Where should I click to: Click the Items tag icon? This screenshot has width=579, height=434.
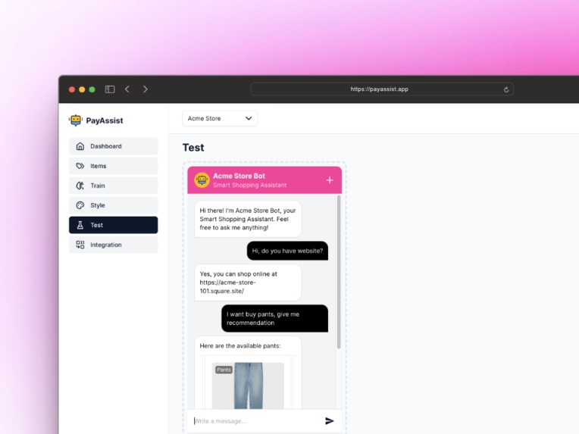[x=80, y=166]
